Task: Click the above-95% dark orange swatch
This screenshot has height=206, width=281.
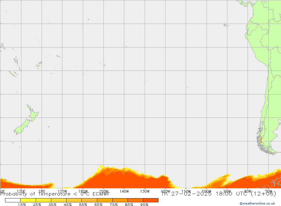Action: click(151, 200)
